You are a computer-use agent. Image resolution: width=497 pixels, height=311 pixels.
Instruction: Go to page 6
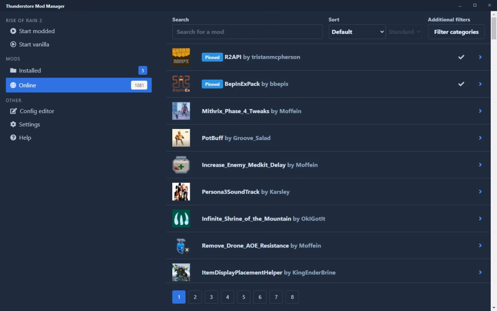[260, 297]
